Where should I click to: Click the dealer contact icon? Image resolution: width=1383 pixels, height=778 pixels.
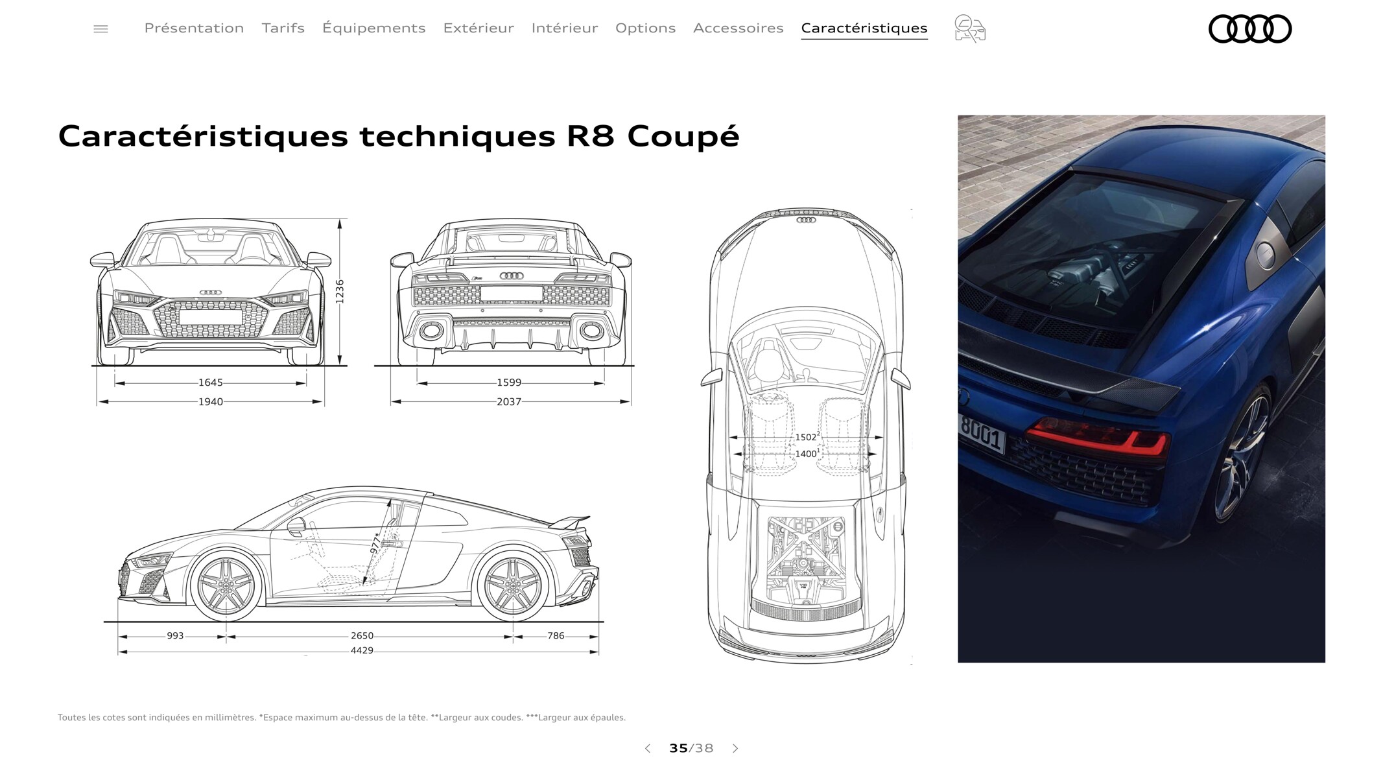pos(969,29)
